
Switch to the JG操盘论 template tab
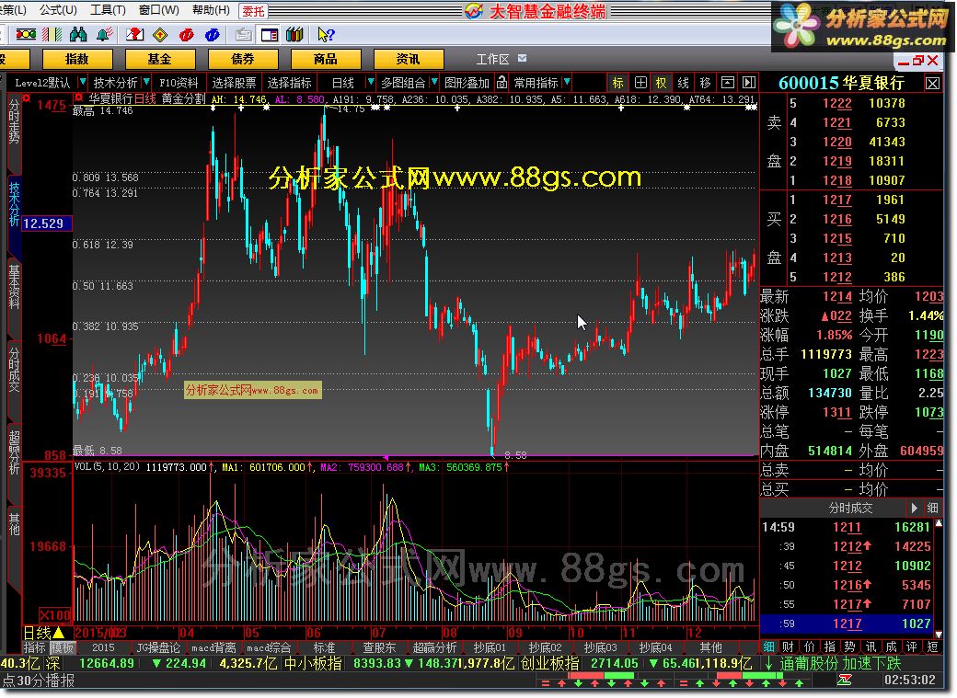click(158, 647)
